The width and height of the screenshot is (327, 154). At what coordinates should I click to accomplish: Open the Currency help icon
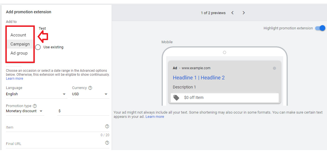click(90, 88)
